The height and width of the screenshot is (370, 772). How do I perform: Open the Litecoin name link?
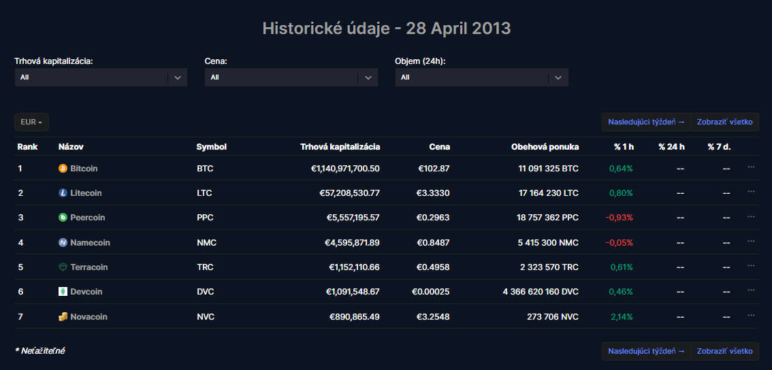[x=86, y=193]
